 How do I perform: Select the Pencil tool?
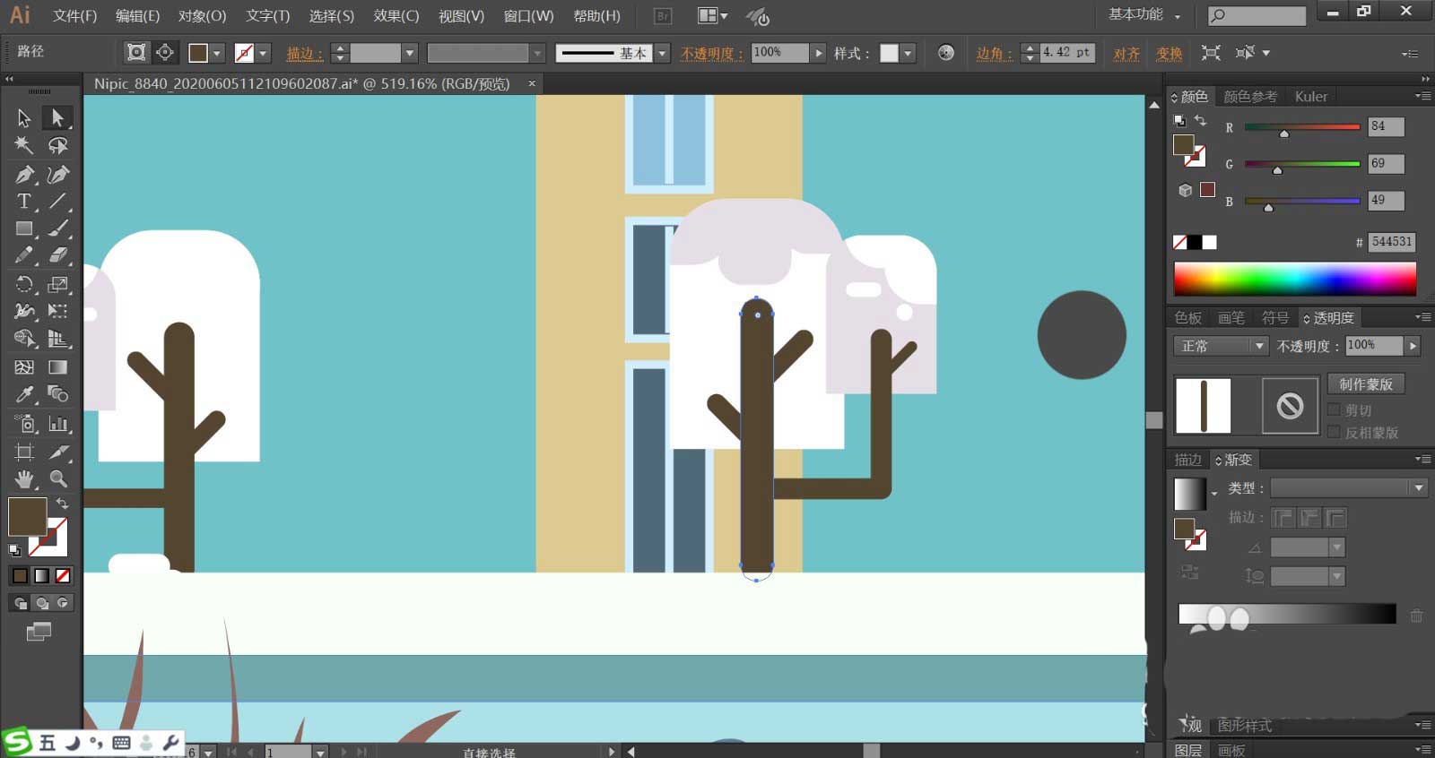pos(24,256)
